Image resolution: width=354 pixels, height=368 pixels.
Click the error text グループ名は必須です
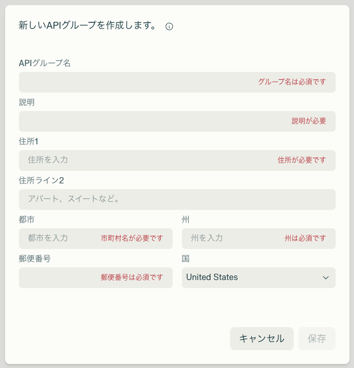(x=292, y=82)
